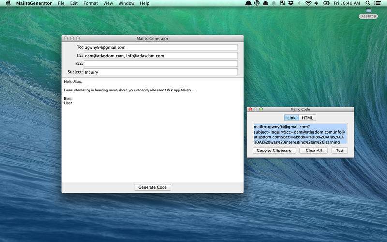Focus the empty Bcc field

[x=161, y=64]
